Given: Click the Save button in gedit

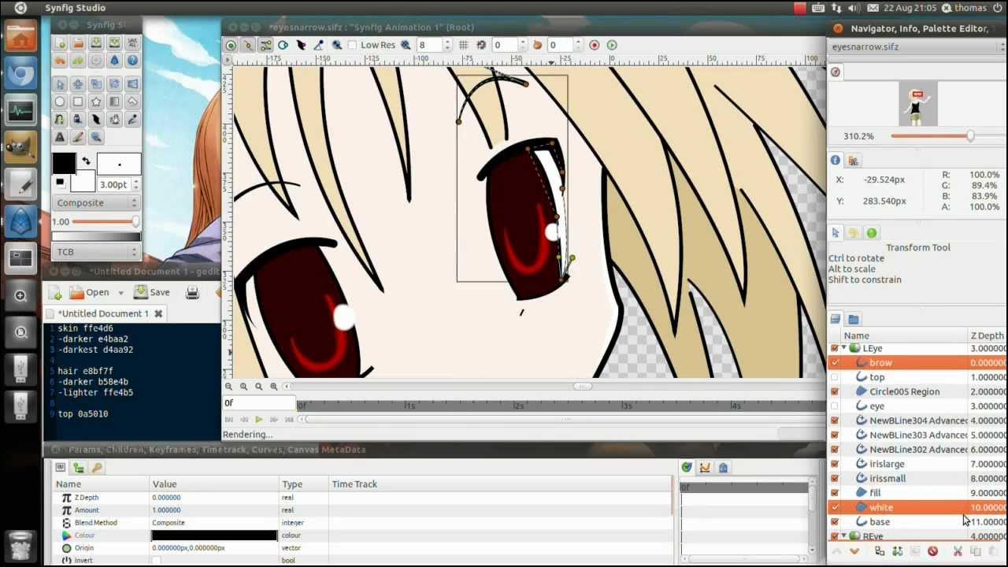Looking at the screenshot, I should click(152, 292).
